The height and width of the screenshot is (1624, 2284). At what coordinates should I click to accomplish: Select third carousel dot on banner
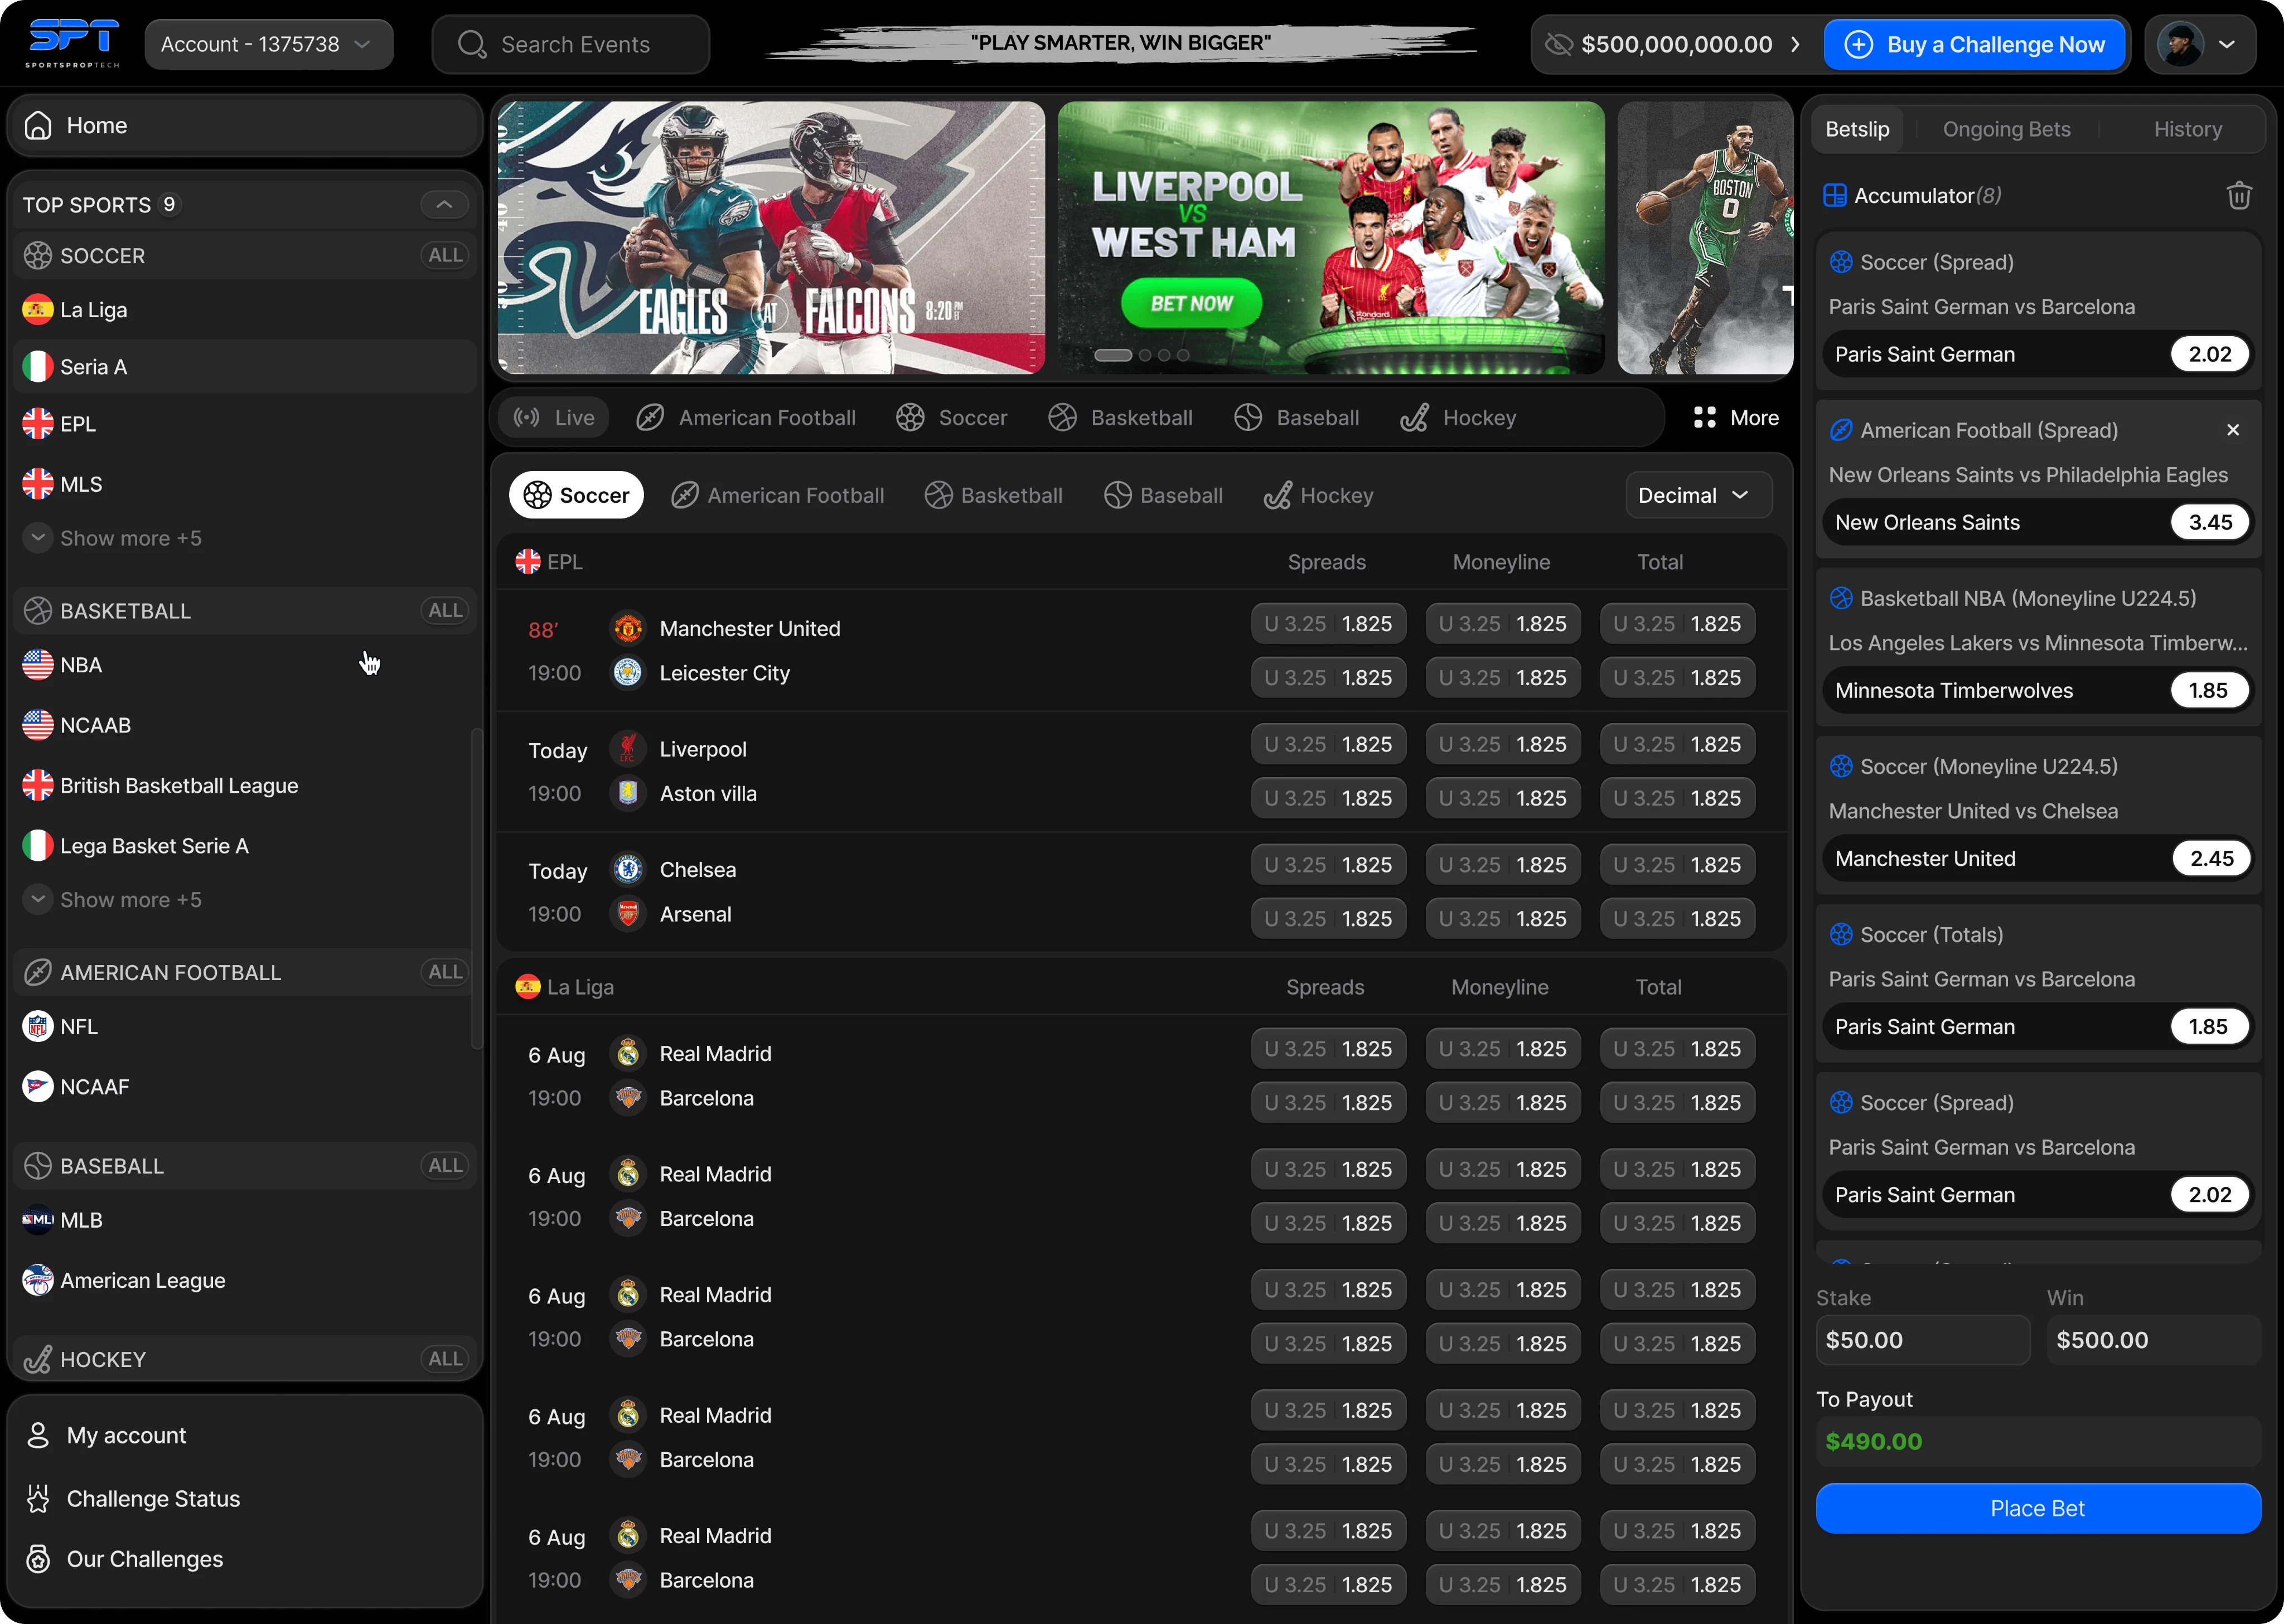(1164, 355)
